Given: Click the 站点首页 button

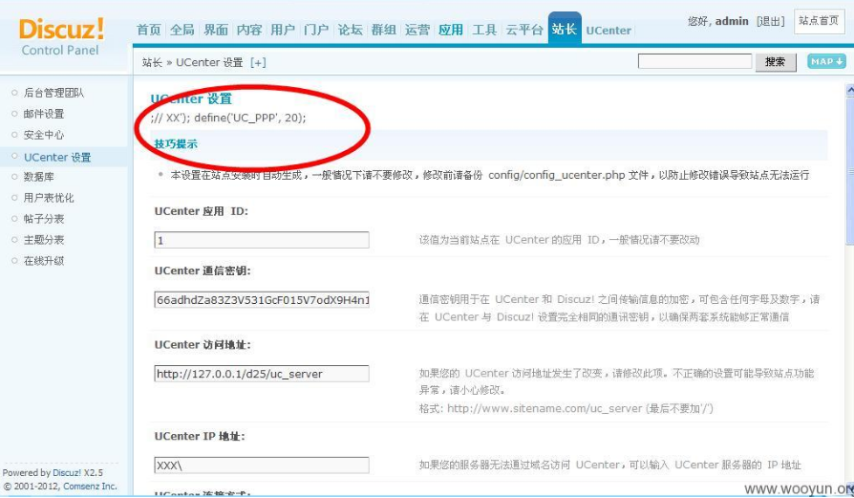Looking at the screenshot, I should tap(819, 21).
